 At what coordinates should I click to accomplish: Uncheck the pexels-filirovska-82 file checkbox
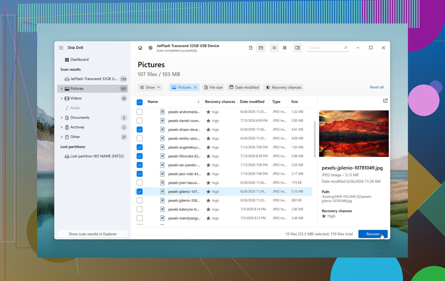pyautogui.click(x=139, y=156)
